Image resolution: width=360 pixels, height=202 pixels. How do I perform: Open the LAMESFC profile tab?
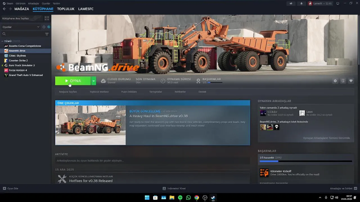[x=86, y=9]
